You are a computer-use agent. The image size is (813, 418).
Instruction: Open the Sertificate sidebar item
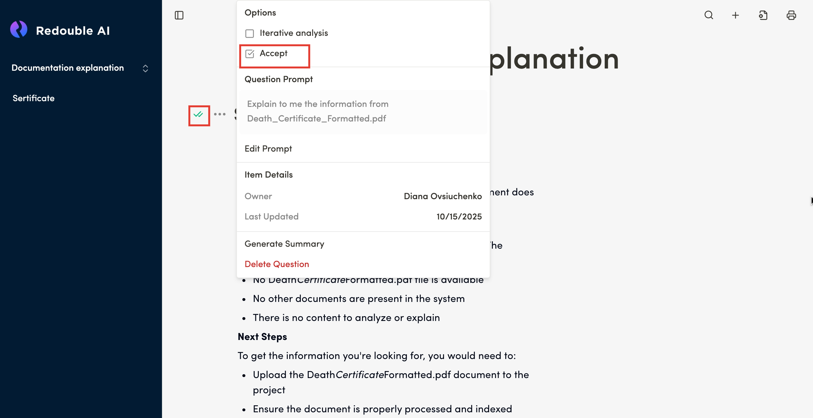tap(34, 98)
